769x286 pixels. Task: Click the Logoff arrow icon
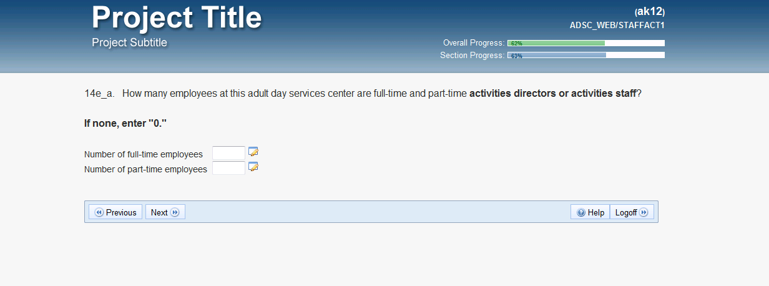click(x=644, y=212)
